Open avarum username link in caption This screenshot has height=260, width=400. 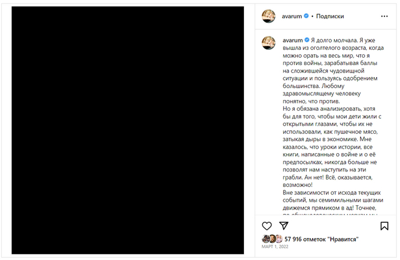coord(291,40)
